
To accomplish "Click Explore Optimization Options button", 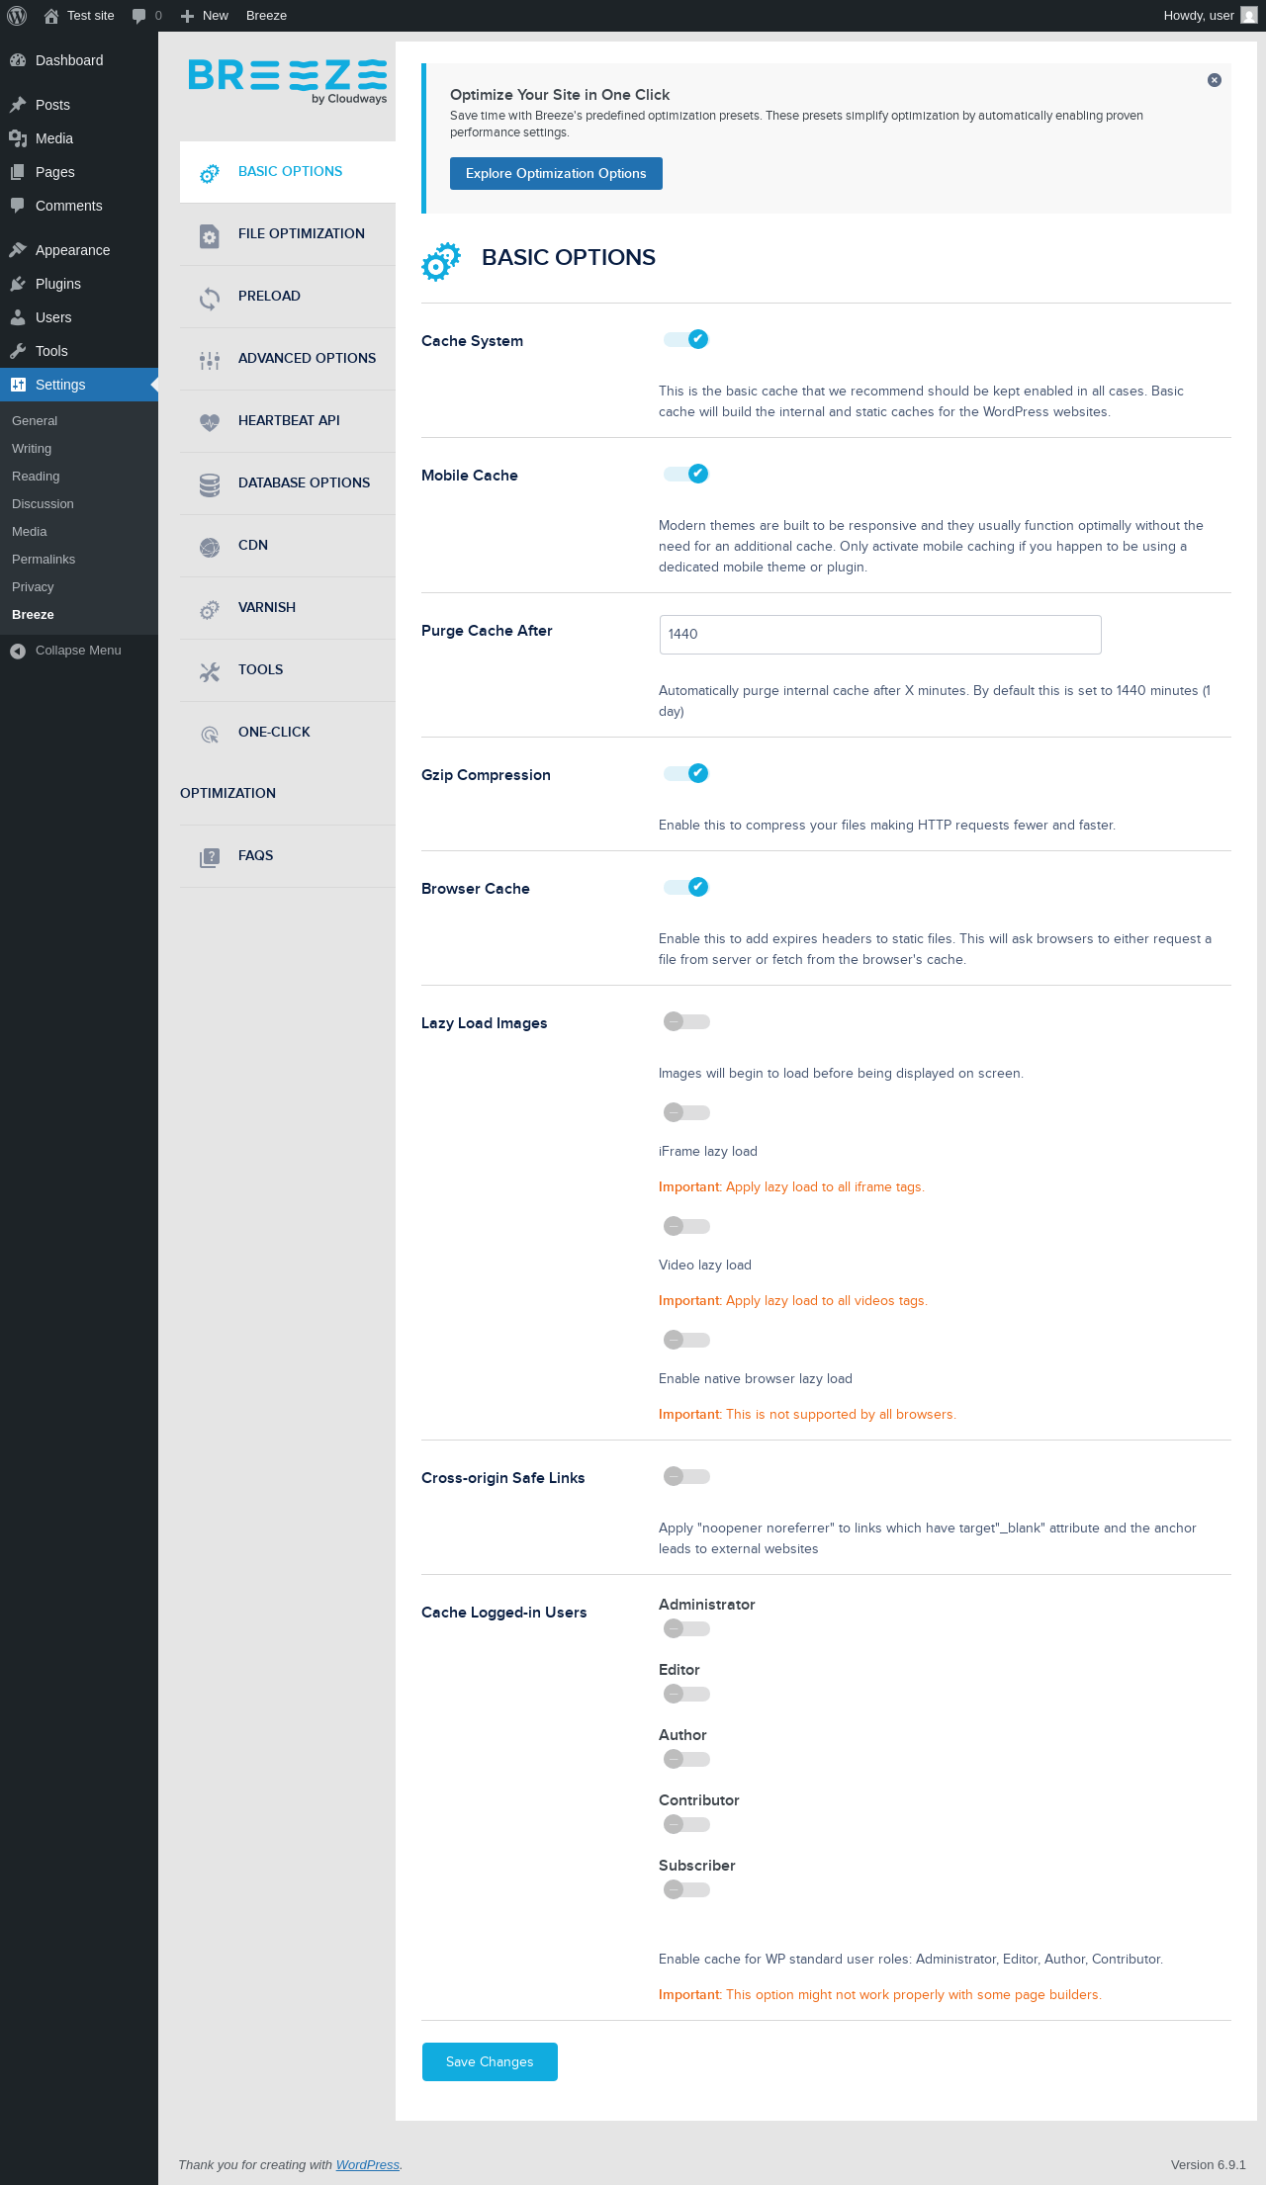I will tap(556, 173).
